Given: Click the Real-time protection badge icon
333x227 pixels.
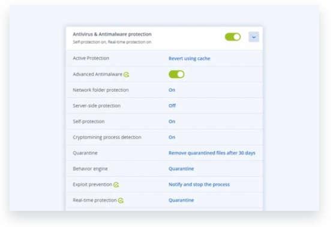Looking at the screenshot, I should pyautogui.click(x=121, y=201).
